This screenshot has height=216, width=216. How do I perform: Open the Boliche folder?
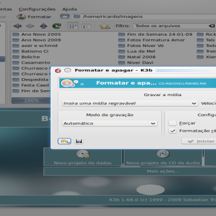(x=26, y=57)
